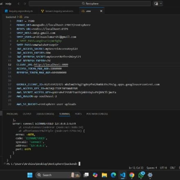Click the Windows taskbar Search box
Screen dimensions: 180x180
click(58, 175)
